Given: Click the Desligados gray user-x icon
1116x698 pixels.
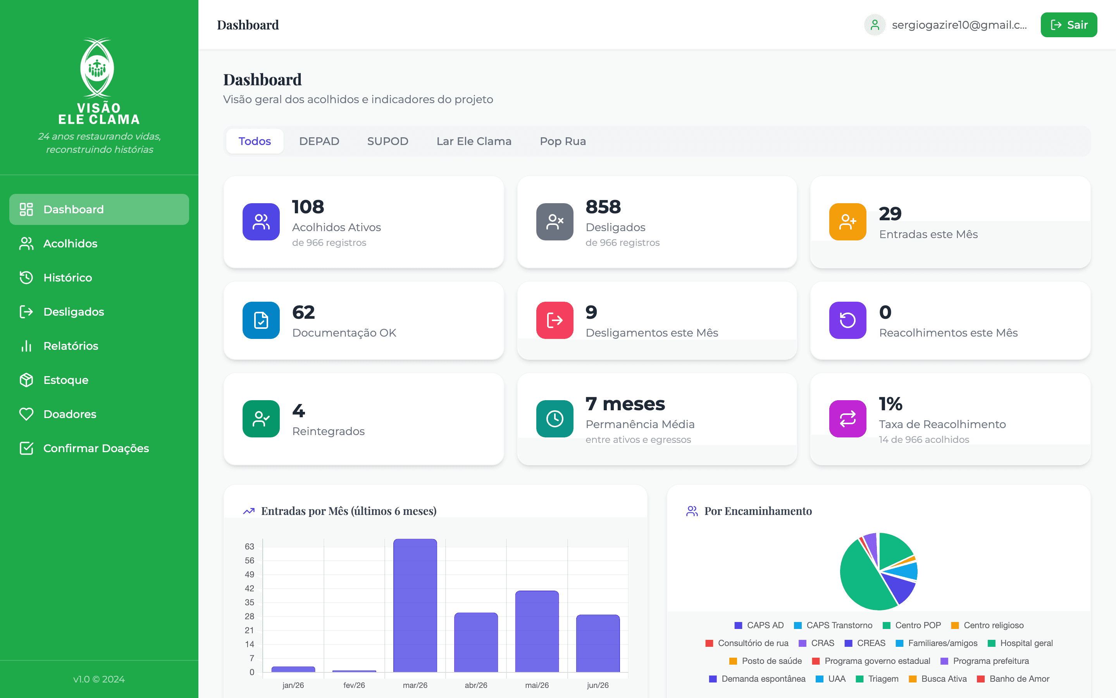Looking at the screenshot, I should click(x=554, y=221).
